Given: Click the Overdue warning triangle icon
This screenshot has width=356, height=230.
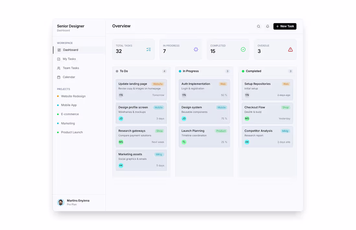Looking at the screenshot, I should (290, 49).
